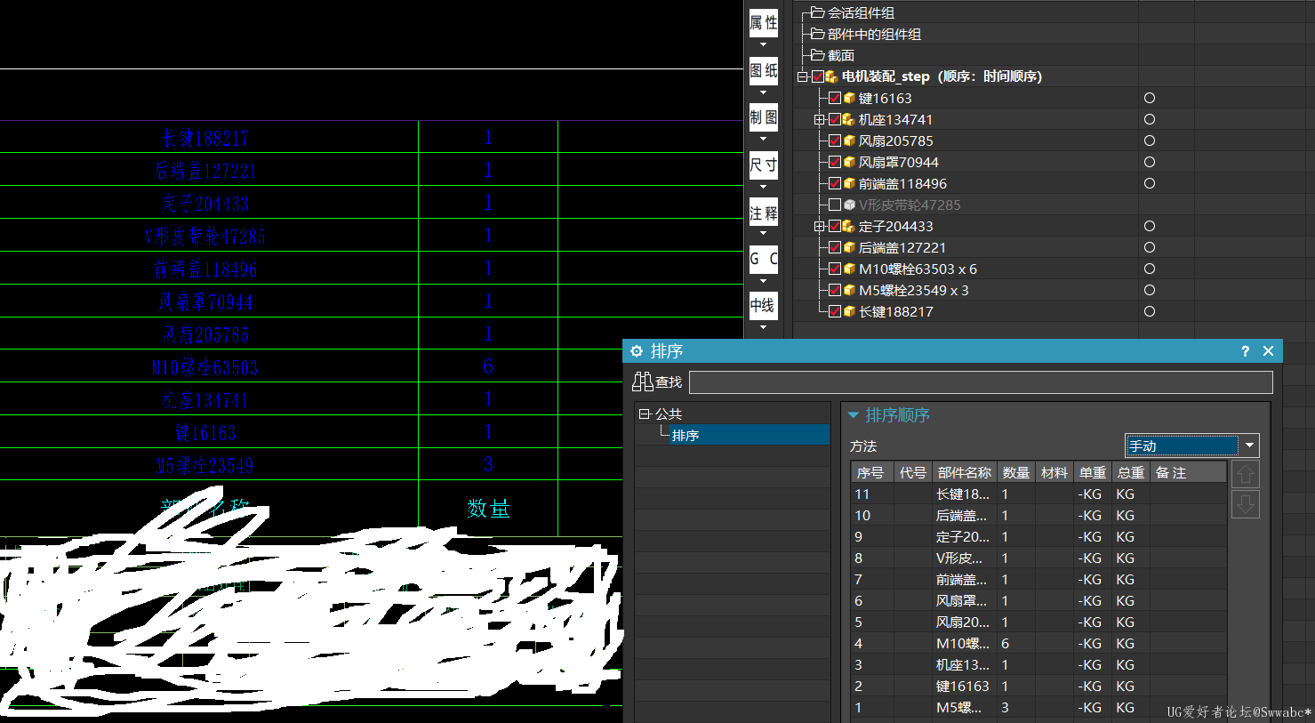Screen dimensions: 1315x723
Task: Click the 图纸 sidebar toolbar button
Action: pos(763,70)
